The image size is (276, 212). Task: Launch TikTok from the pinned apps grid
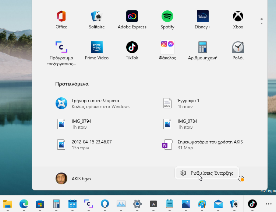[x=132, y=51]
